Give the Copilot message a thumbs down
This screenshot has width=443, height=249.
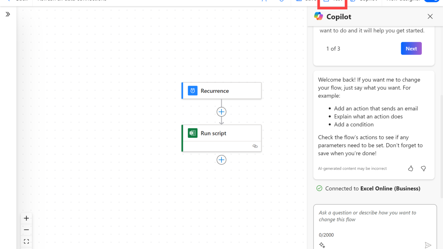[423, 168]
